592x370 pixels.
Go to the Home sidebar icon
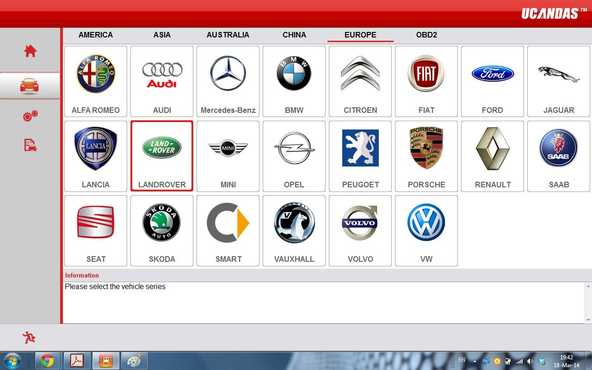point(31,51)
